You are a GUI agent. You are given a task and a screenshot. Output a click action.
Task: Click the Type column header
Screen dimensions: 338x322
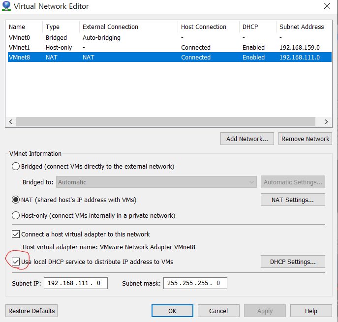tap(61, 27)
